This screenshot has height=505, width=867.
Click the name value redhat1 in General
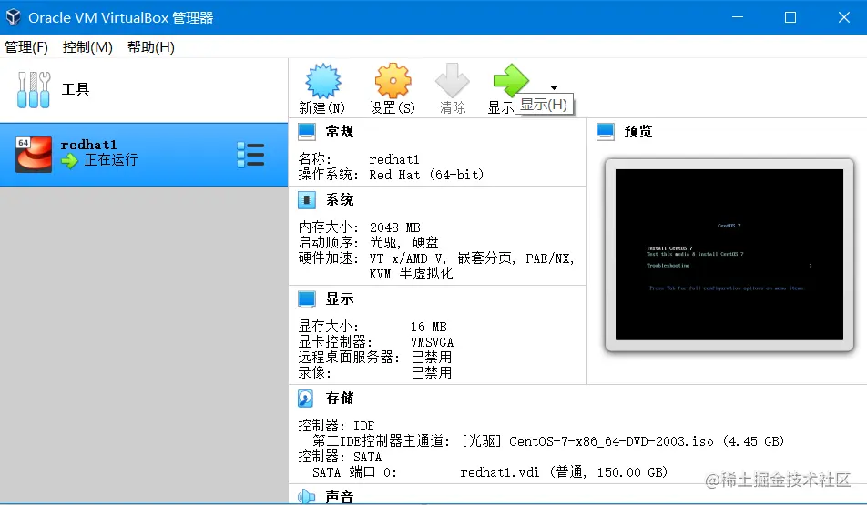click(x=394, y=159)
